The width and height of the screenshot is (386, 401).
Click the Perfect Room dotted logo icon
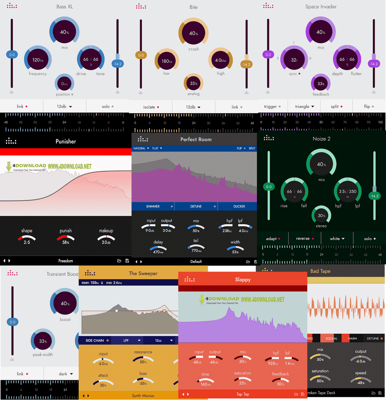pyautogui.click(x=143, y=139)
